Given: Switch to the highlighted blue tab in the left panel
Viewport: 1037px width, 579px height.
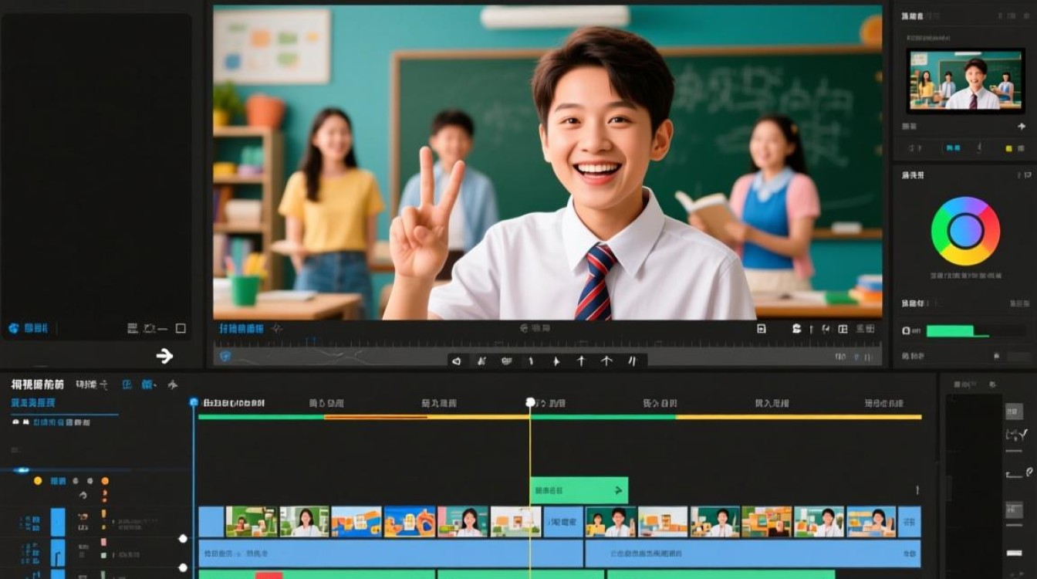Looking at the screenshot, I should click(x=33, y=402).
